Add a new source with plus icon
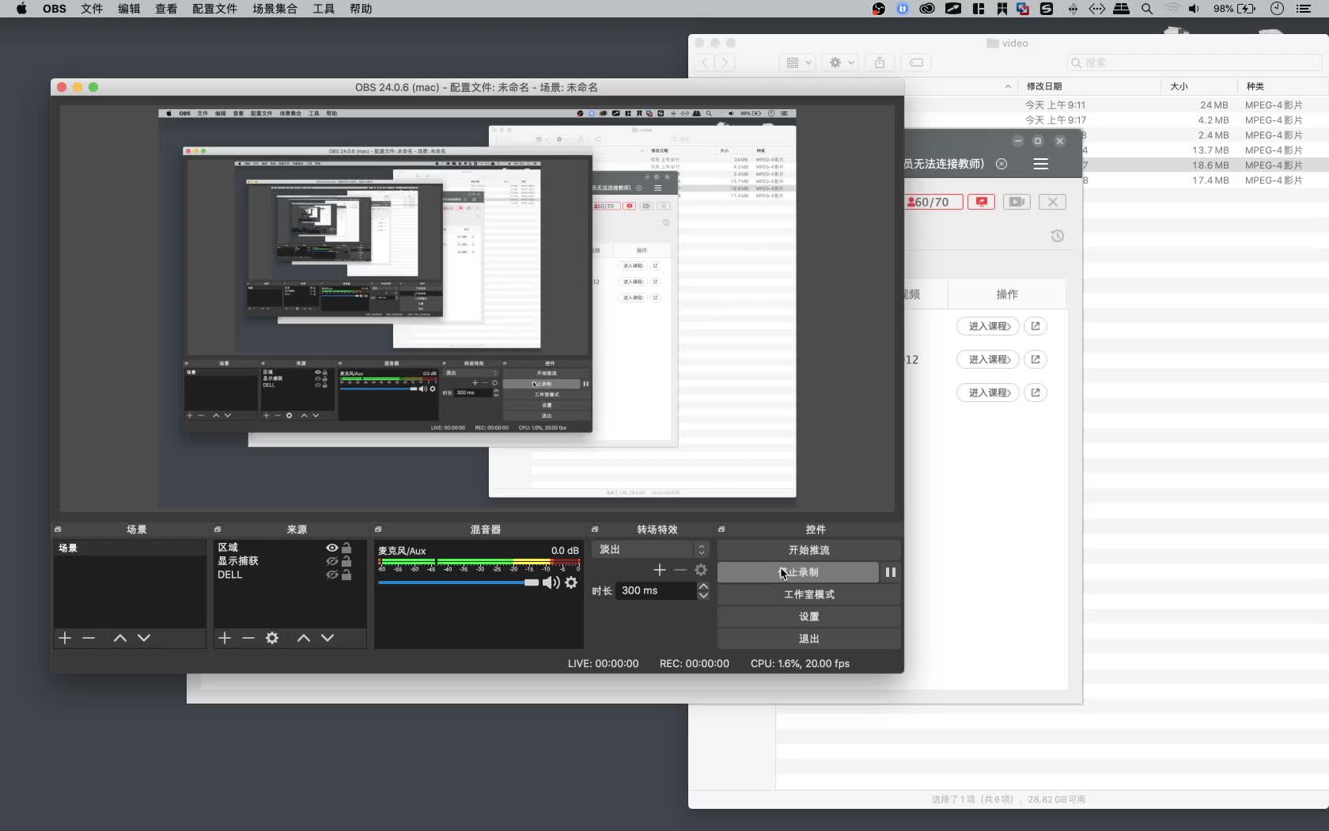Viewport: 1329px width, 831px height. point(225,638)
